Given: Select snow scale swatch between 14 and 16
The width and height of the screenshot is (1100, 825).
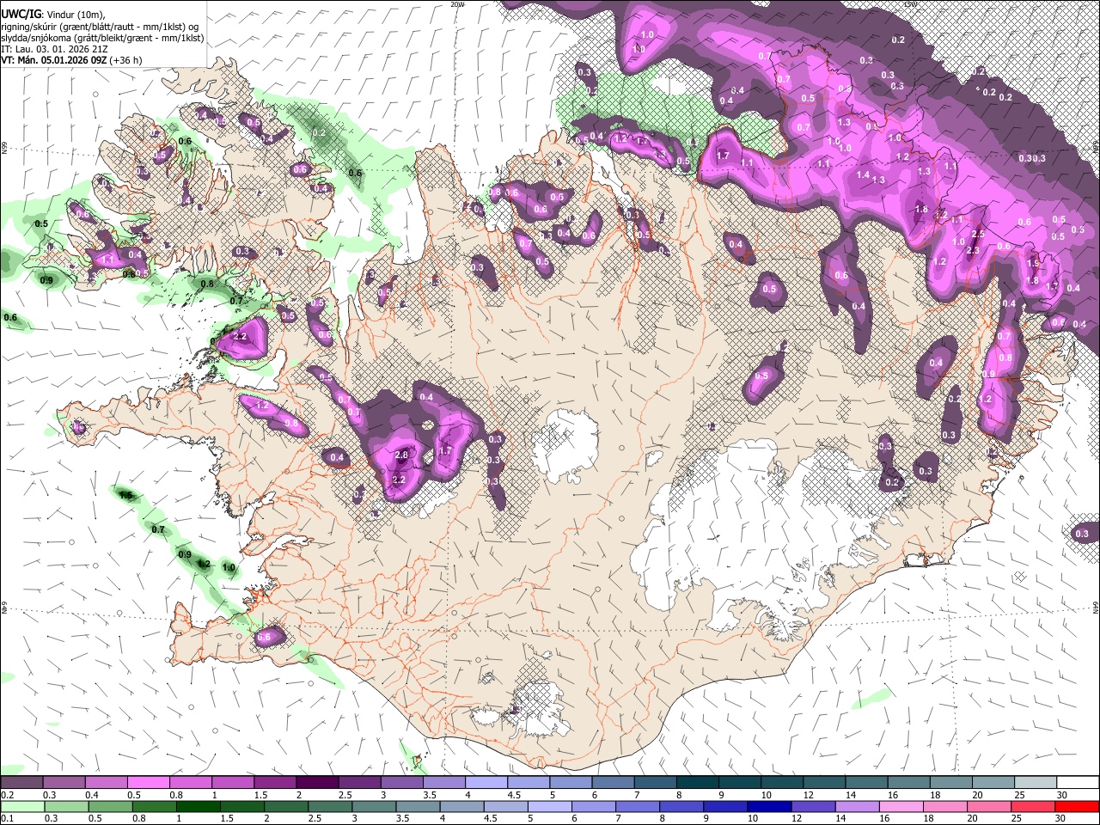Looking at the screenshot, I should click(x=865, y=783).
